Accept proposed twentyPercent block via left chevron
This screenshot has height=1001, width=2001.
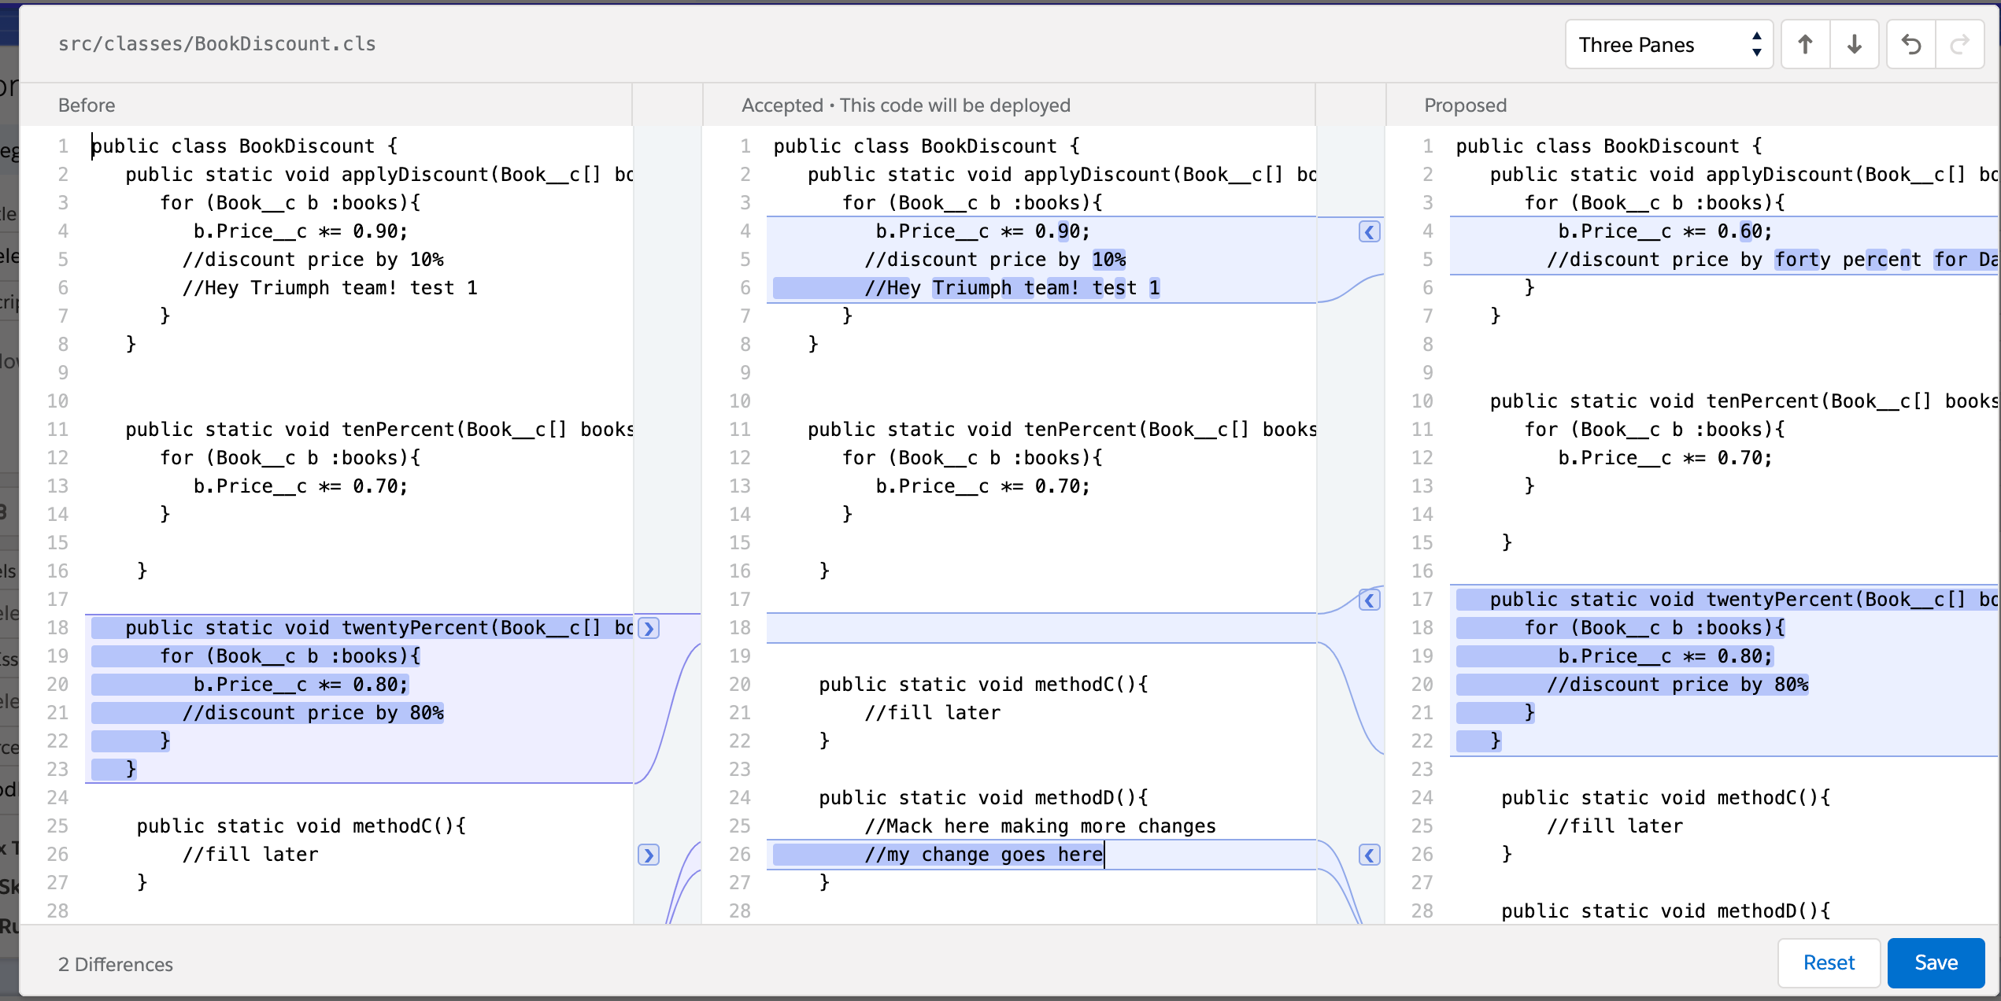pos(1370,600)
